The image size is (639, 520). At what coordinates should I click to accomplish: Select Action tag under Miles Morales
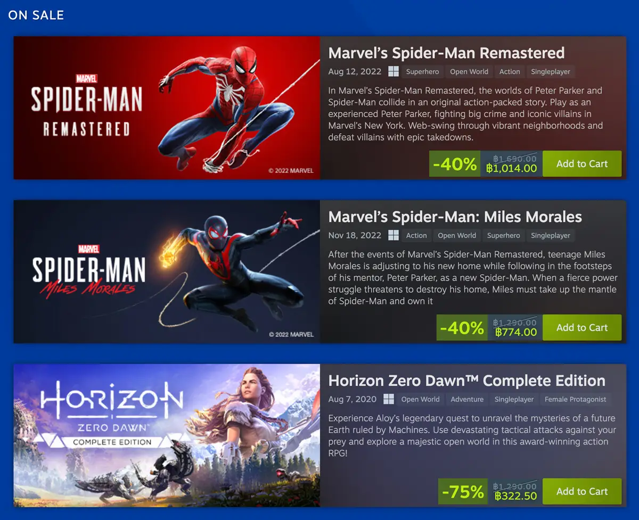tap(416, 235)
